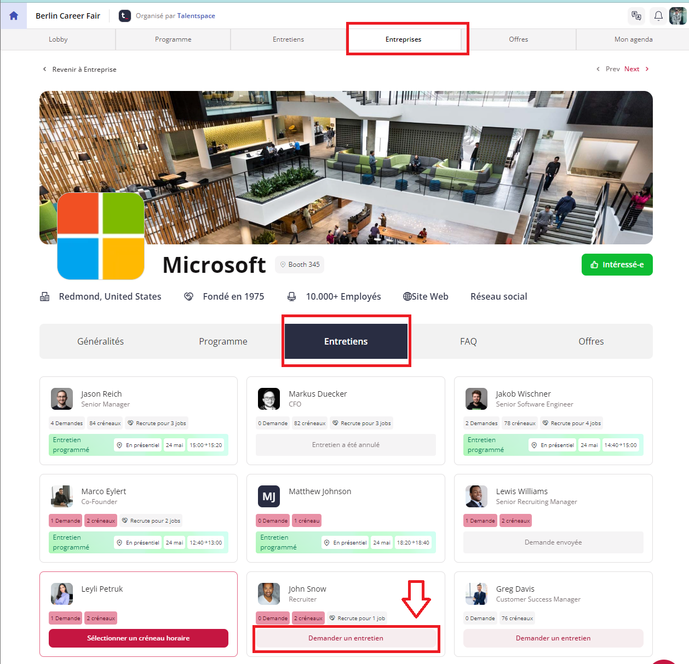The image size is (689, 664).
Task: Click the employees icon beside 10.000+ Employés
Action: click(292, 296)
